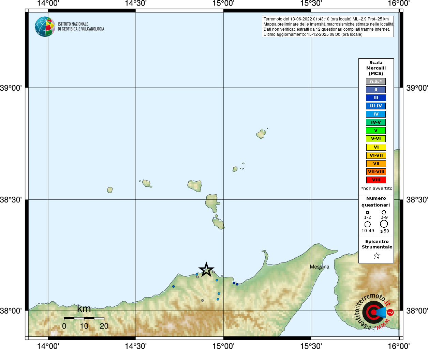Screen dimensions: 428x349
Task: Click 'Istituto Nazionale di Geofisica e Vulcanologia' text
Action: (x=81, y=27)
